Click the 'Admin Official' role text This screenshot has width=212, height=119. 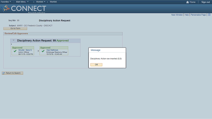pos(24,52)
